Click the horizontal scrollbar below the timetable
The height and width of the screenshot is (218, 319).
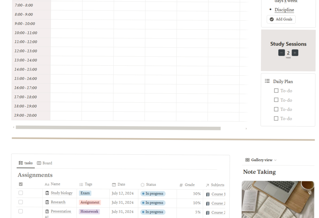[118, 128]
